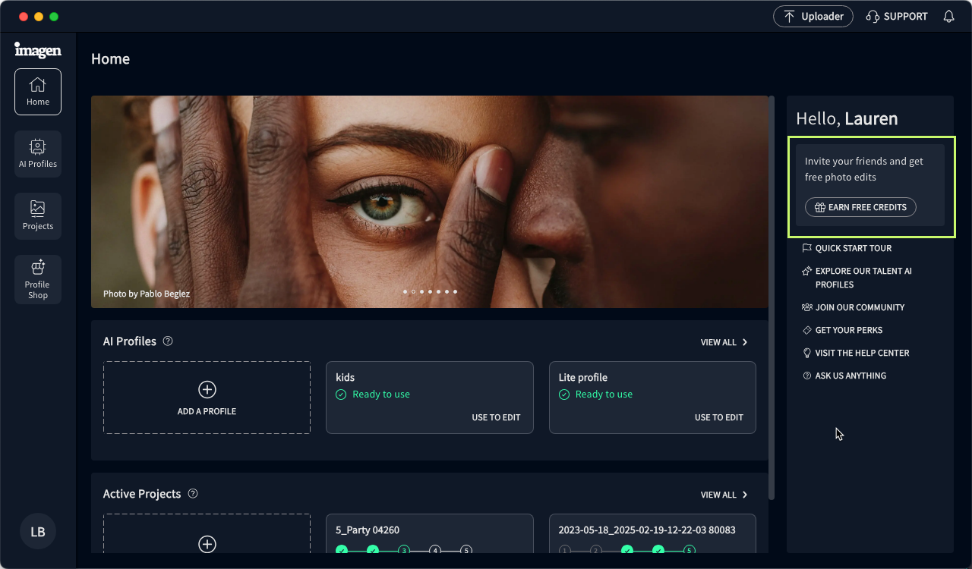Start the QUICK START TOUR

pyautogui.click(x=847, y=248)
